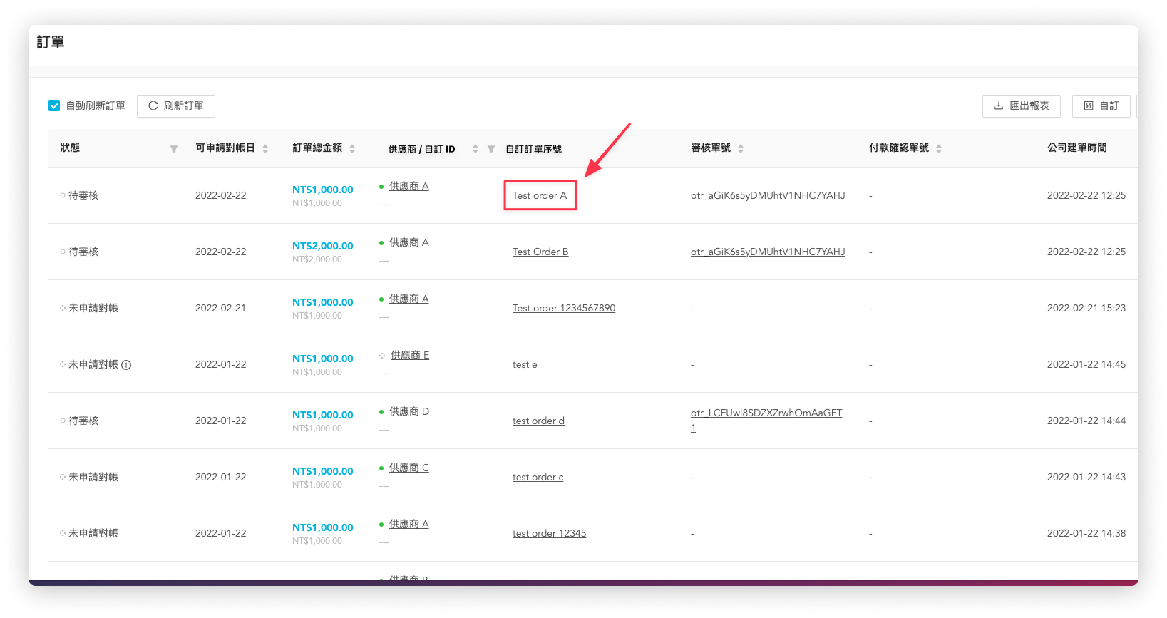
Task: Click the 2022-02-21 reconciliation date cell
Action: pyautogui.click(x=221, y=308)
